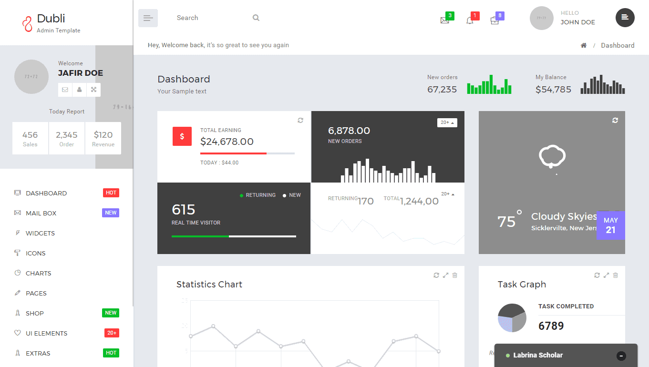This screenshot has width=649, height=367.
Task: Expand Statistics Chart to fullscreen
Action: coord(445,275)
